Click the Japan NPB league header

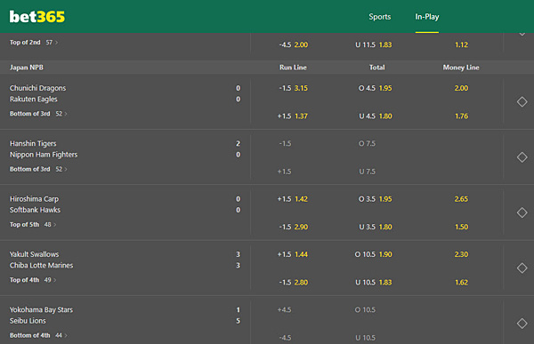(x=27, y=68)
